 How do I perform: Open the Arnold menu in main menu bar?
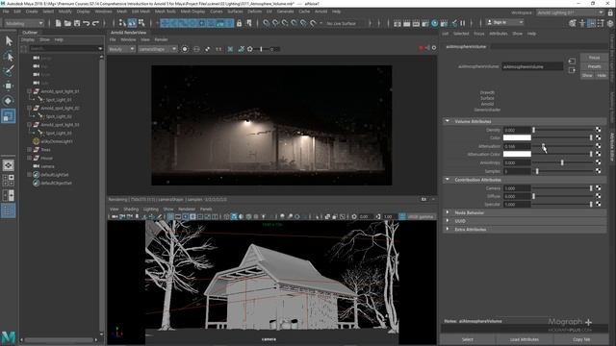321,12
